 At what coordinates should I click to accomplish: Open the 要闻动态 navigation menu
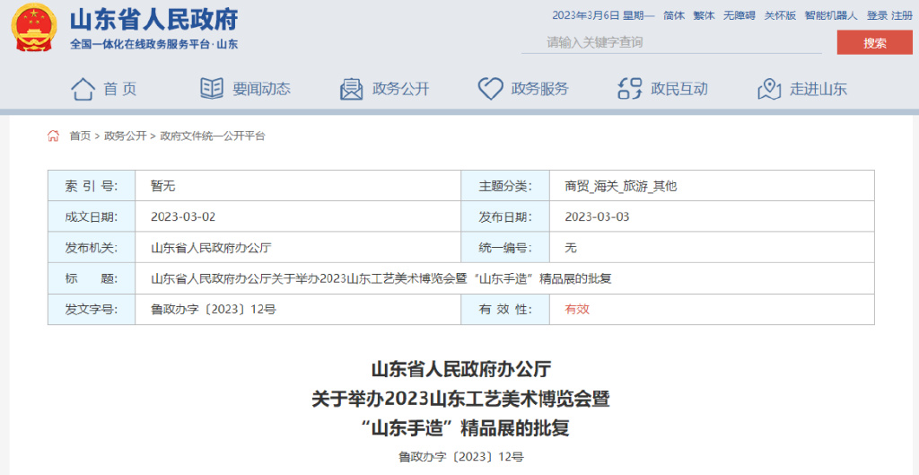point(261,89)
